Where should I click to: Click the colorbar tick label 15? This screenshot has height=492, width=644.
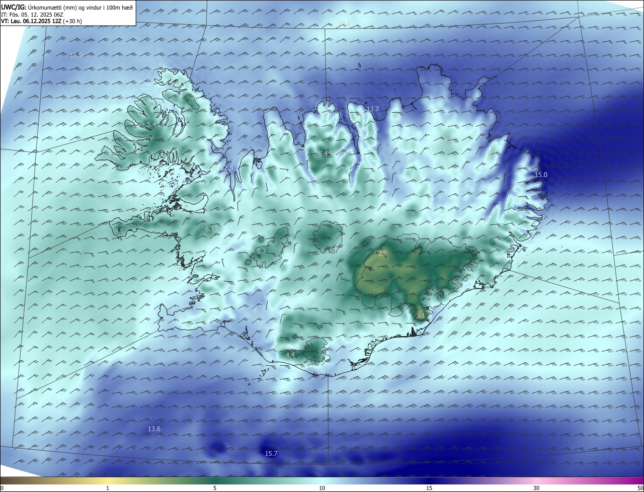pos(429,488)
